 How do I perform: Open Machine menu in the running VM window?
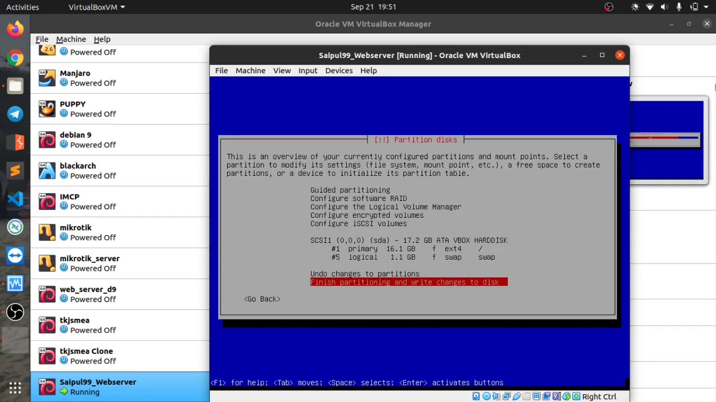point(251,70)
